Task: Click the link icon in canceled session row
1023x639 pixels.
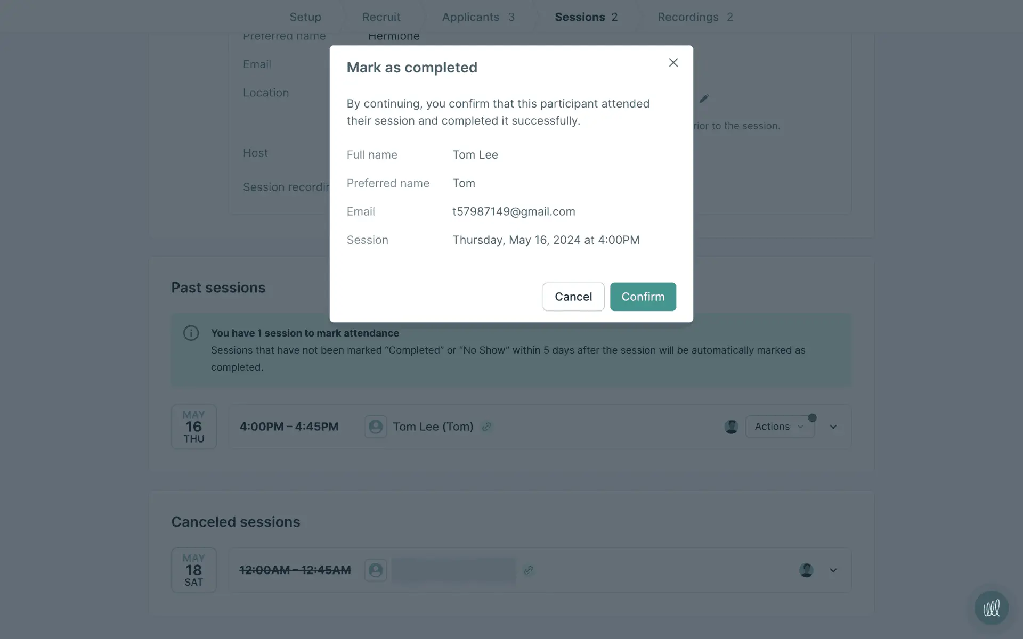Action: pos(529,570)
